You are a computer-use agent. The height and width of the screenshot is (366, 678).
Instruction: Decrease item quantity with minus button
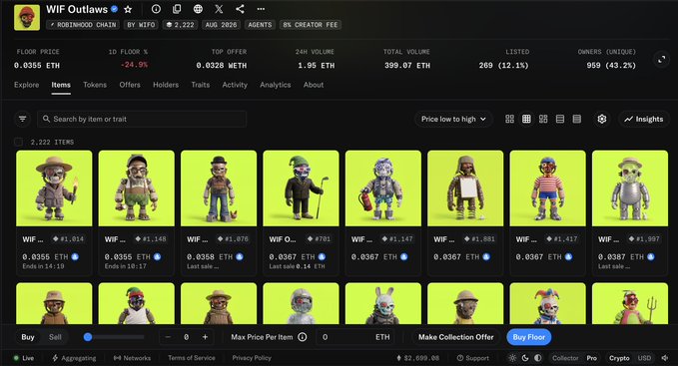pyautogui.click(x=168, y=337)
